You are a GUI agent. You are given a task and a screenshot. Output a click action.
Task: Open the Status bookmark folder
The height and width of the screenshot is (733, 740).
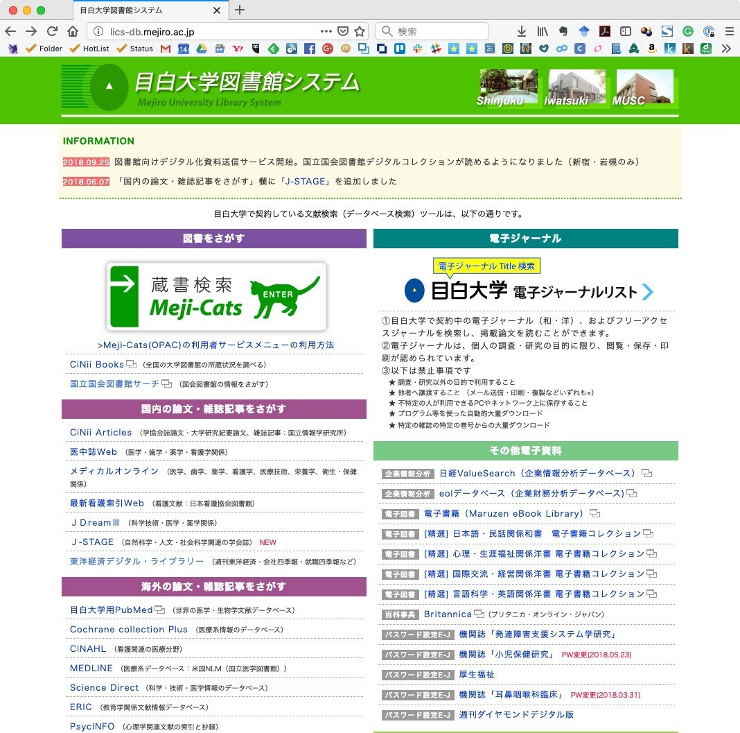click(x=134, y=48)
